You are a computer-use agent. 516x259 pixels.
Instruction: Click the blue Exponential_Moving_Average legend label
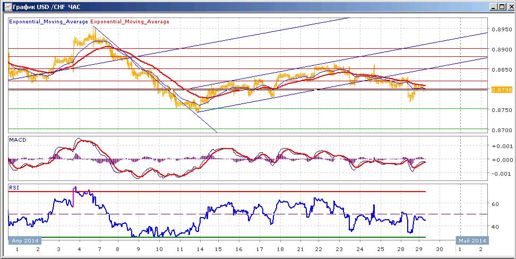pos(48,22)
